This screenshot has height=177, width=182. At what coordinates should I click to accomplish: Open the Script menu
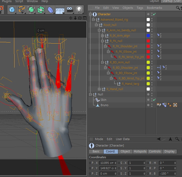point(19,1)
